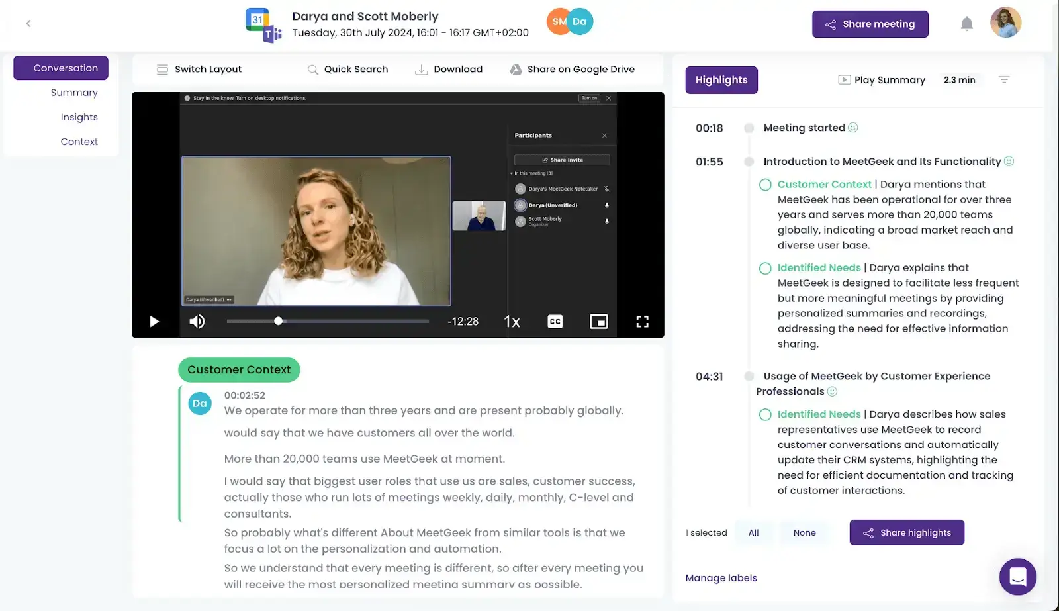Screen dimensions: 1059x611
Task: Select Identified Needs circle about sales representatives
Action: pos(765,414)
